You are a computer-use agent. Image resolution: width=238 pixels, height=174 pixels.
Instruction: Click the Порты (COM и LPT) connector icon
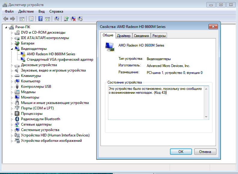coord(17,108)
